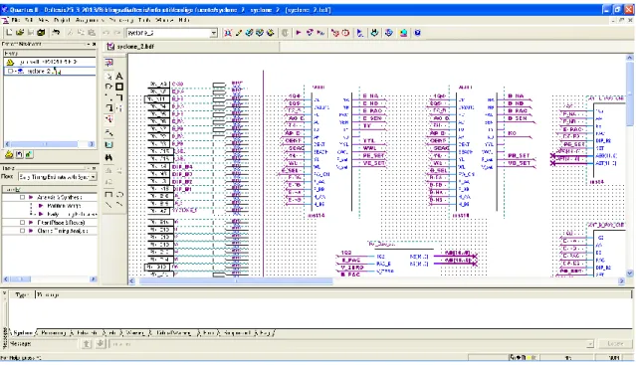Select the Block tool square icon
The image size is (636, 365).
119,87
